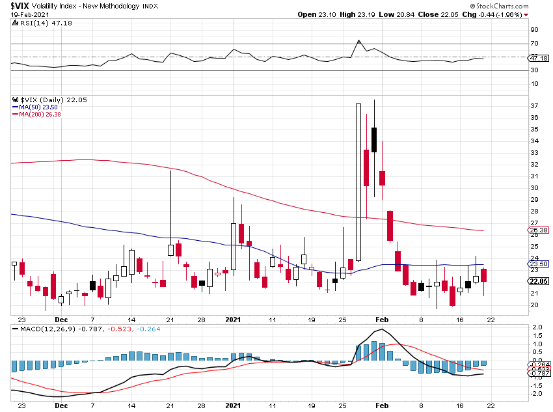553x412 pixels.
Task: Click the candlestick icon beside $VIX (Daily)
Action: (15, 100)
